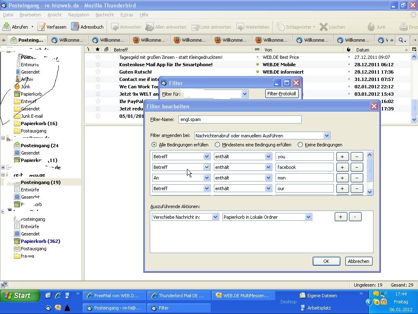Open the Extras menu
This screenshot has width=418, height=314.
(x=127, y=15)
